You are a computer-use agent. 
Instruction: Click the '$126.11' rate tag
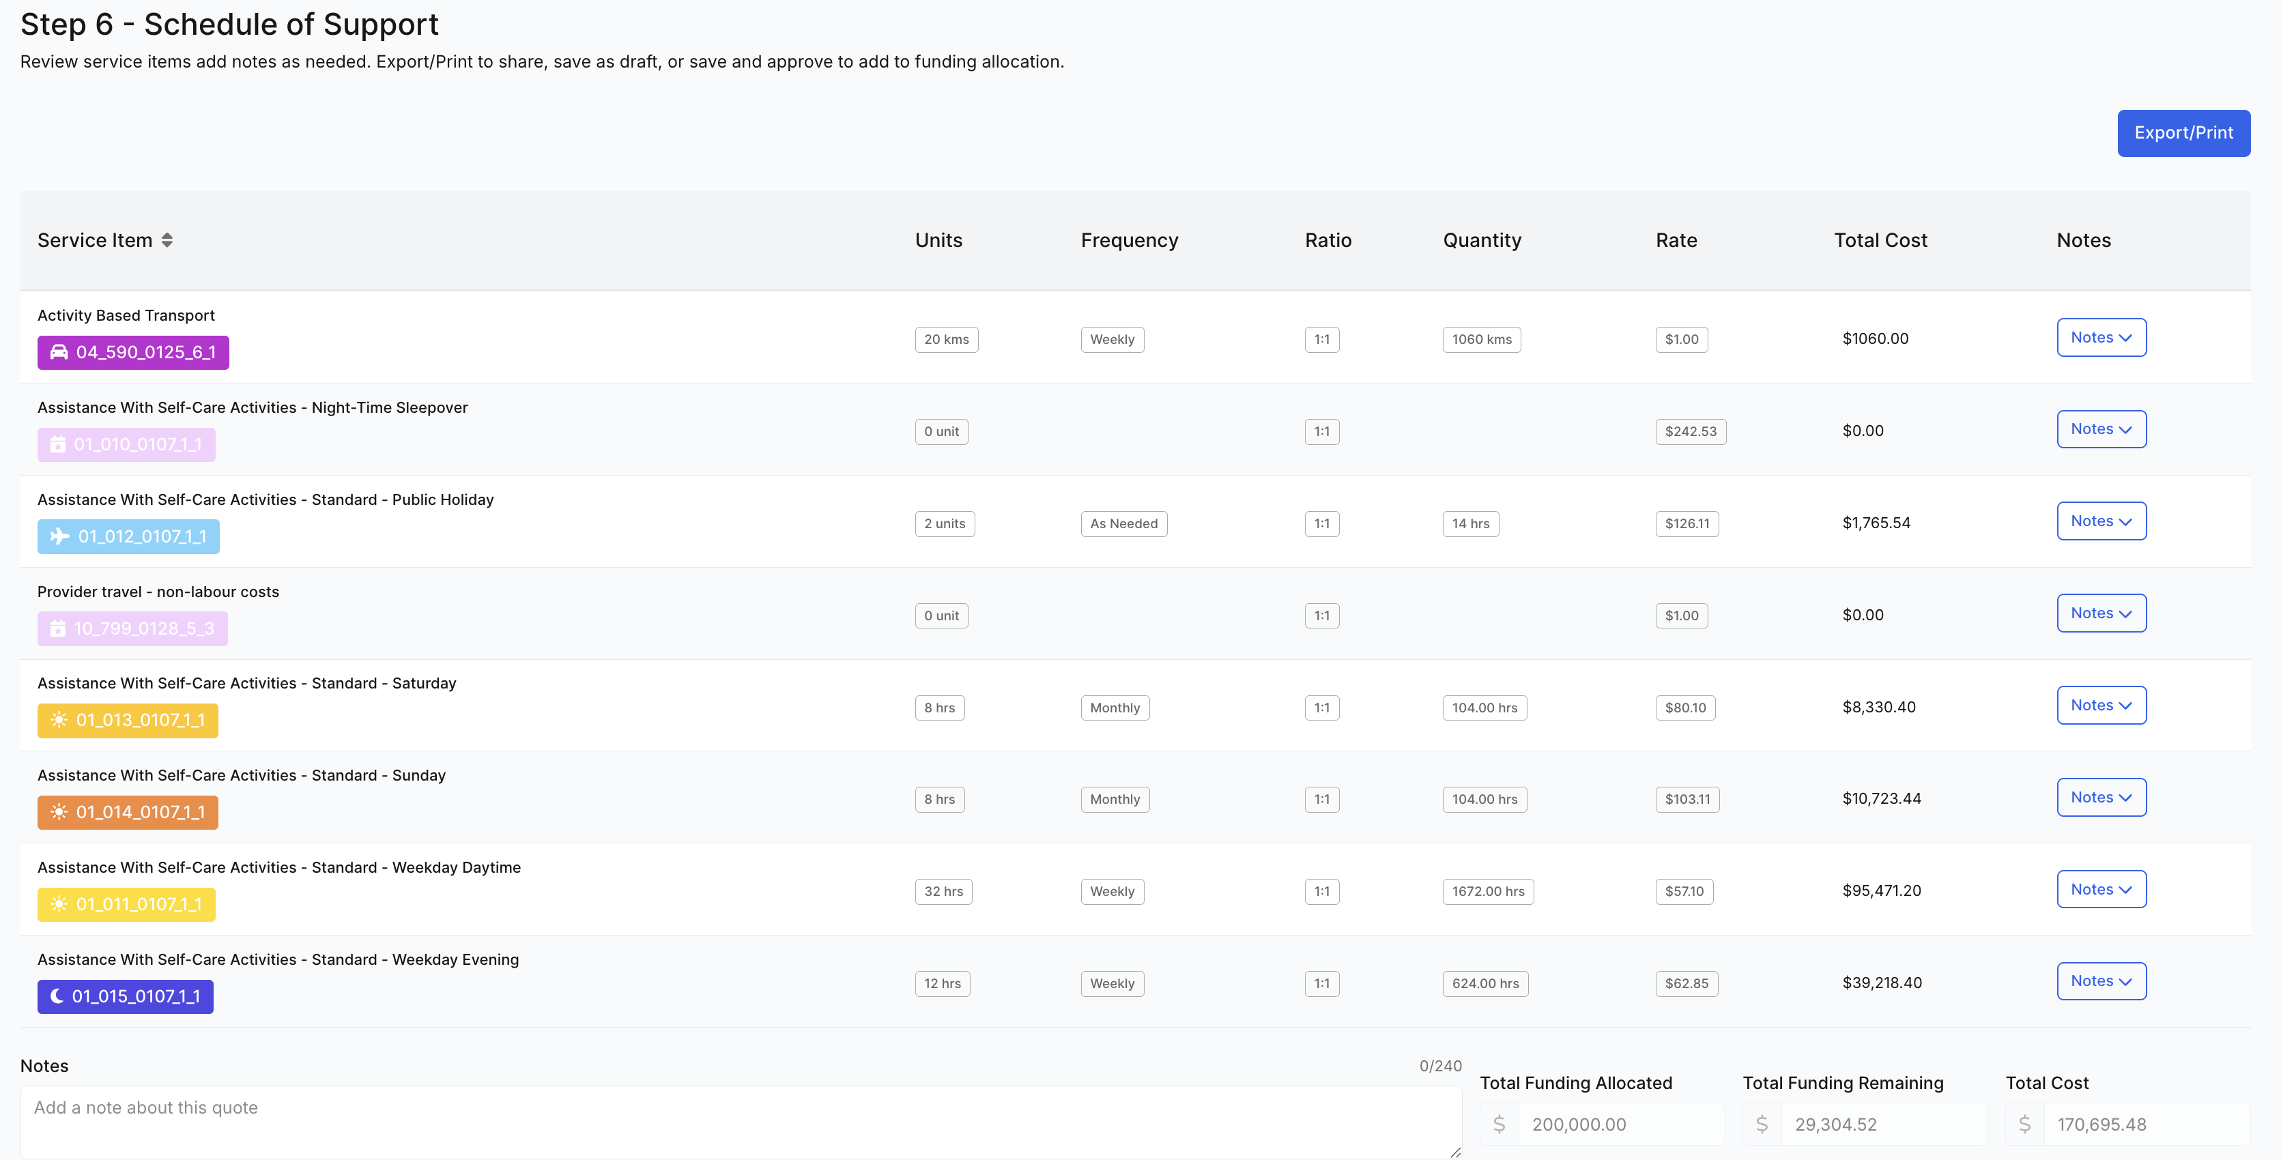1687,524
